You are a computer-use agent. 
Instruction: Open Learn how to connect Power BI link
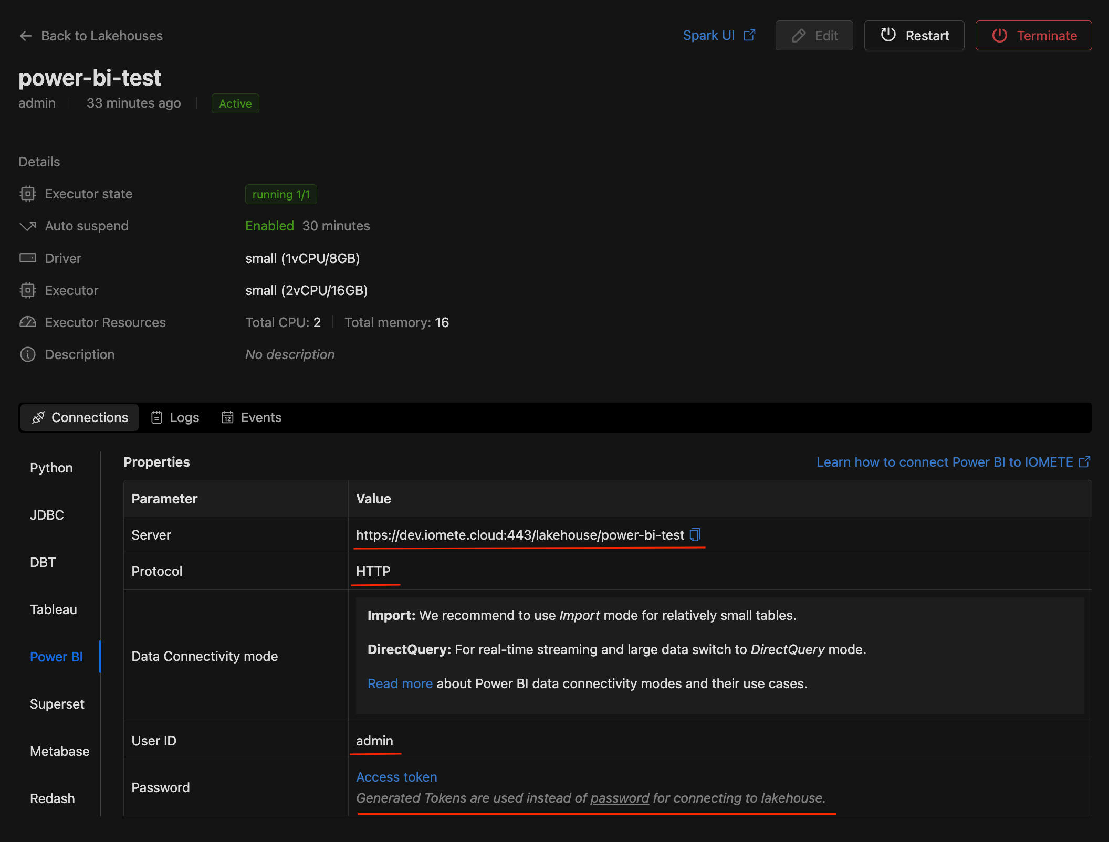[954, 462]
